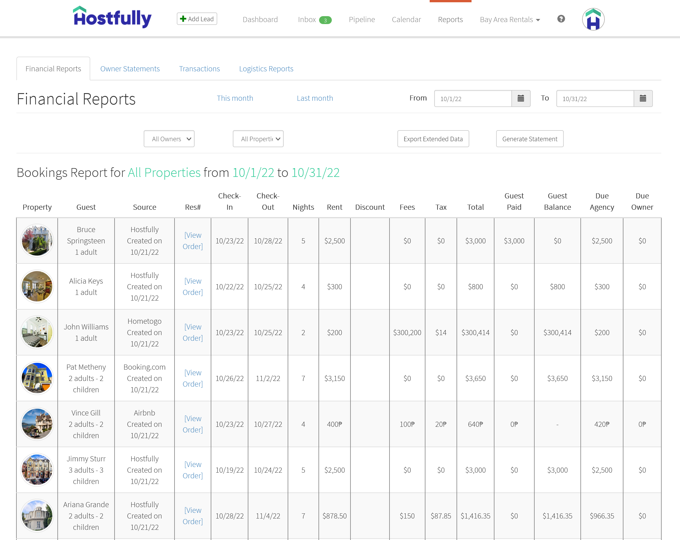Open the Transactions tab

(199, 68)
